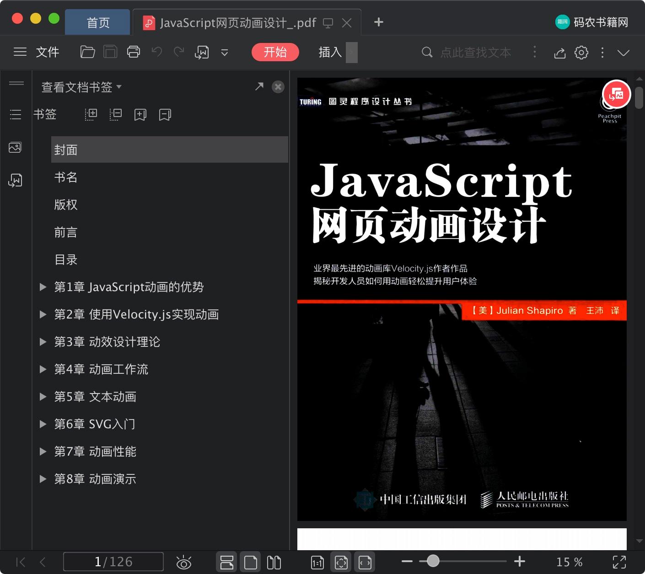Screen dimensions: 645x574
Task: Open the 文件 hamburger menu icon
Action: [x=20, y=52]
